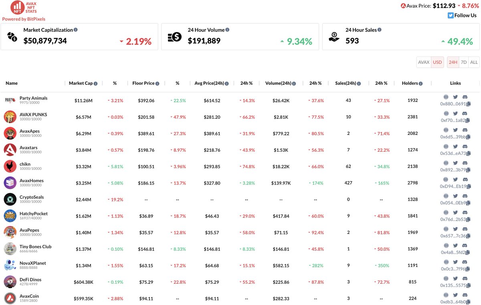Click 24 Hour Volume value $191,889

pos(204,41)
